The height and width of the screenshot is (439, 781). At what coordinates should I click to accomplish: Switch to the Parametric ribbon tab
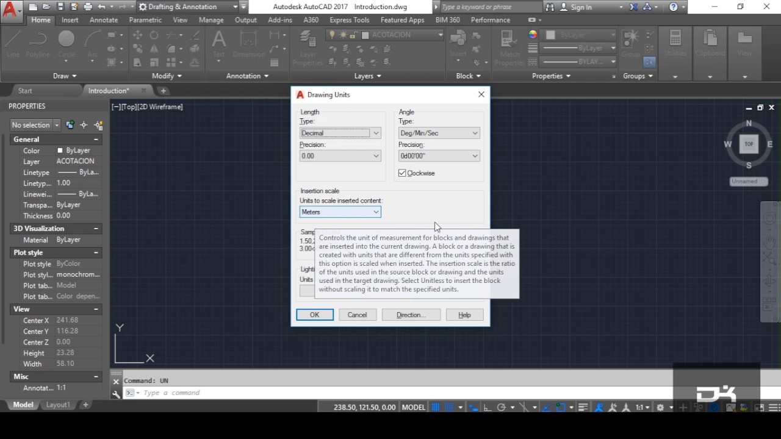coord(145,20)
